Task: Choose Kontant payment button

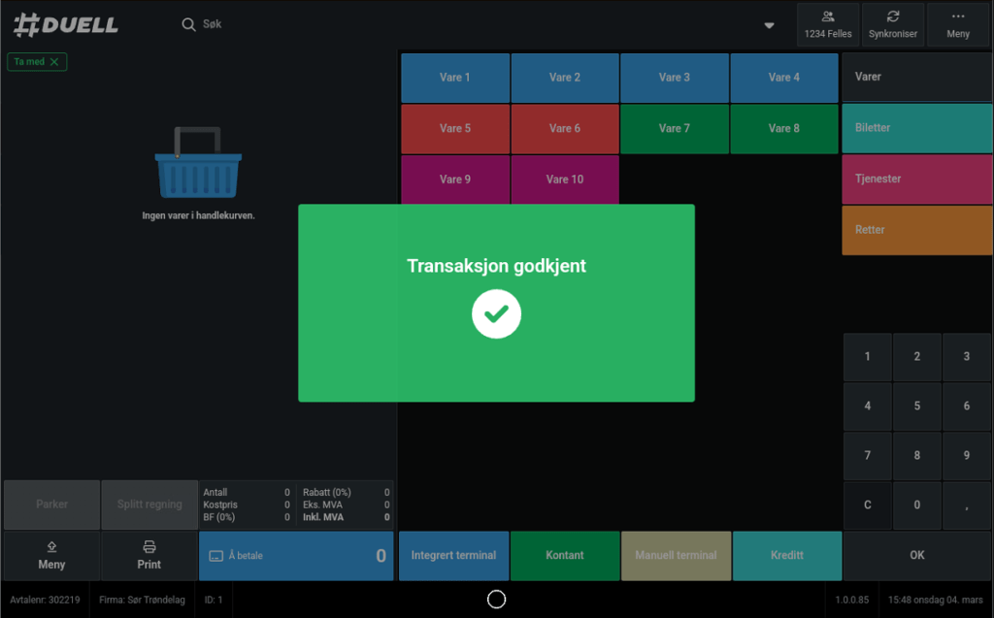Action: click(x=564, y=556)
